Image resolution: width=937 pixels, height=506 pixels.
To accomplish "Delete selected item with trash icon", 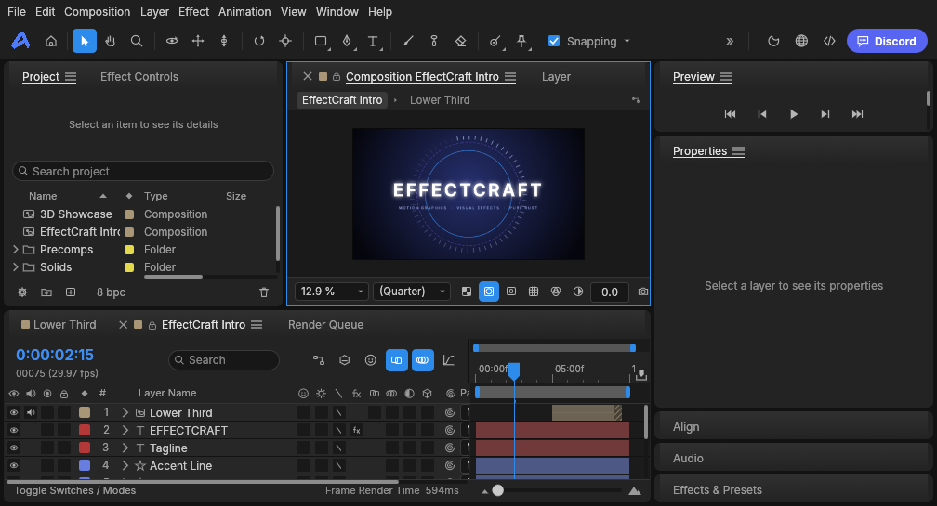I will click(x=264, y=292).
